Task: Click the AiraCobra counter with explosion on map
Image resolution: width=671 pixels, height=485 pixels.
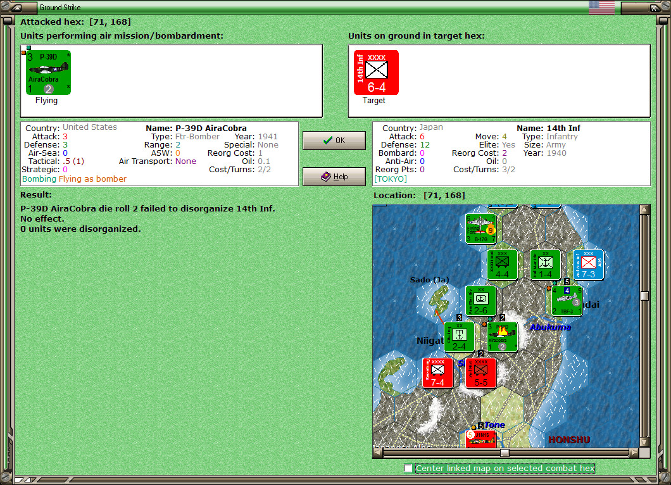Action: (503, 337)
